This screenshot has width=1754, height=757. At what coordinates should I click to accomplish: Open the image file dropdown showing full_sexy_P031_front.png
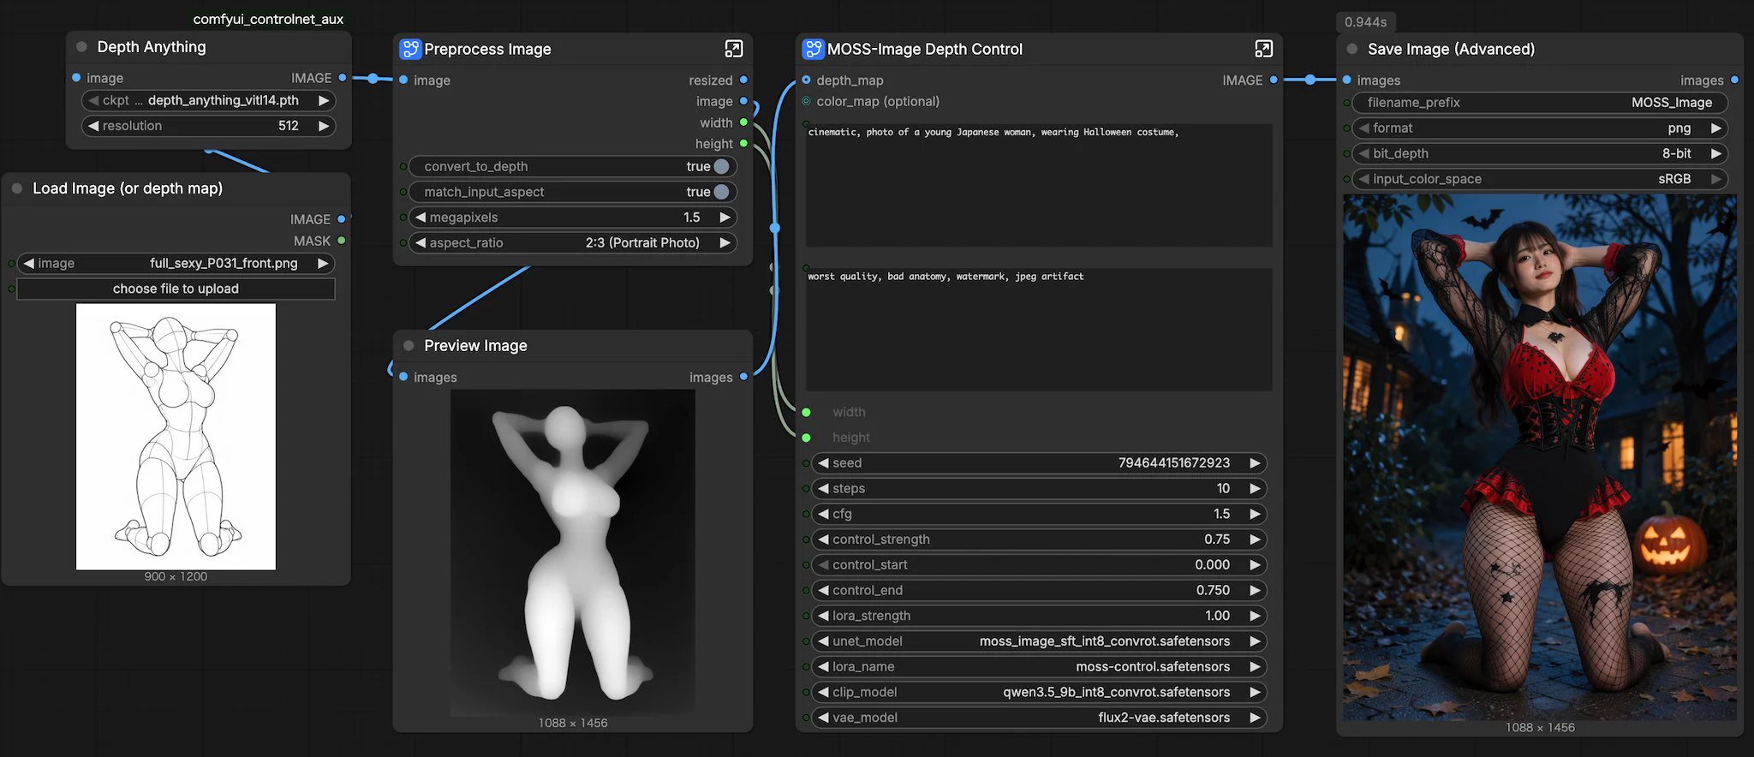tap(176, 264)
